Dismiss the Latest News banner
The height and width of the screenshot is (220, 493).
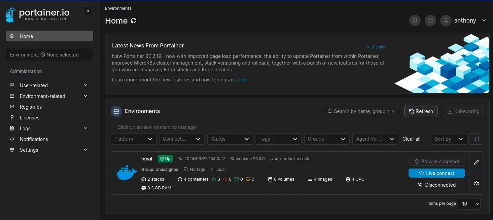[376, 47]
